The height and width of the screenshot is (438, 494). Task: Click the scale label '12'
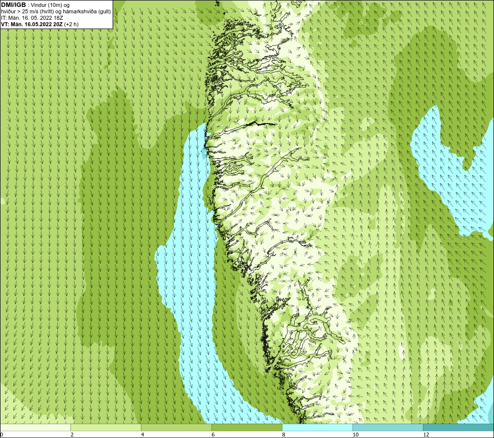click(x=426, y=435)
